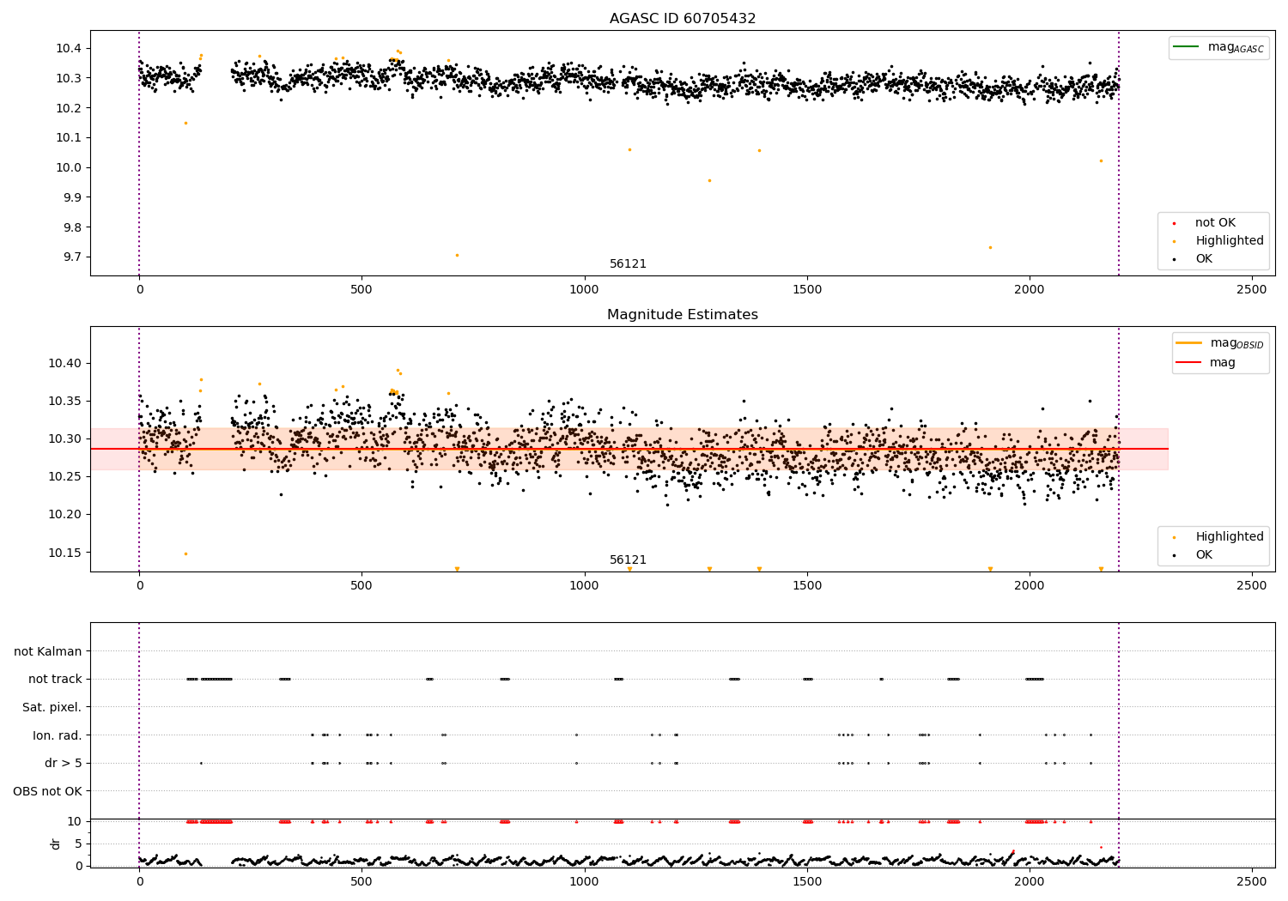
Task: Click the 10.15 y-axis tick in the middle plot
Action: (64, 552)
